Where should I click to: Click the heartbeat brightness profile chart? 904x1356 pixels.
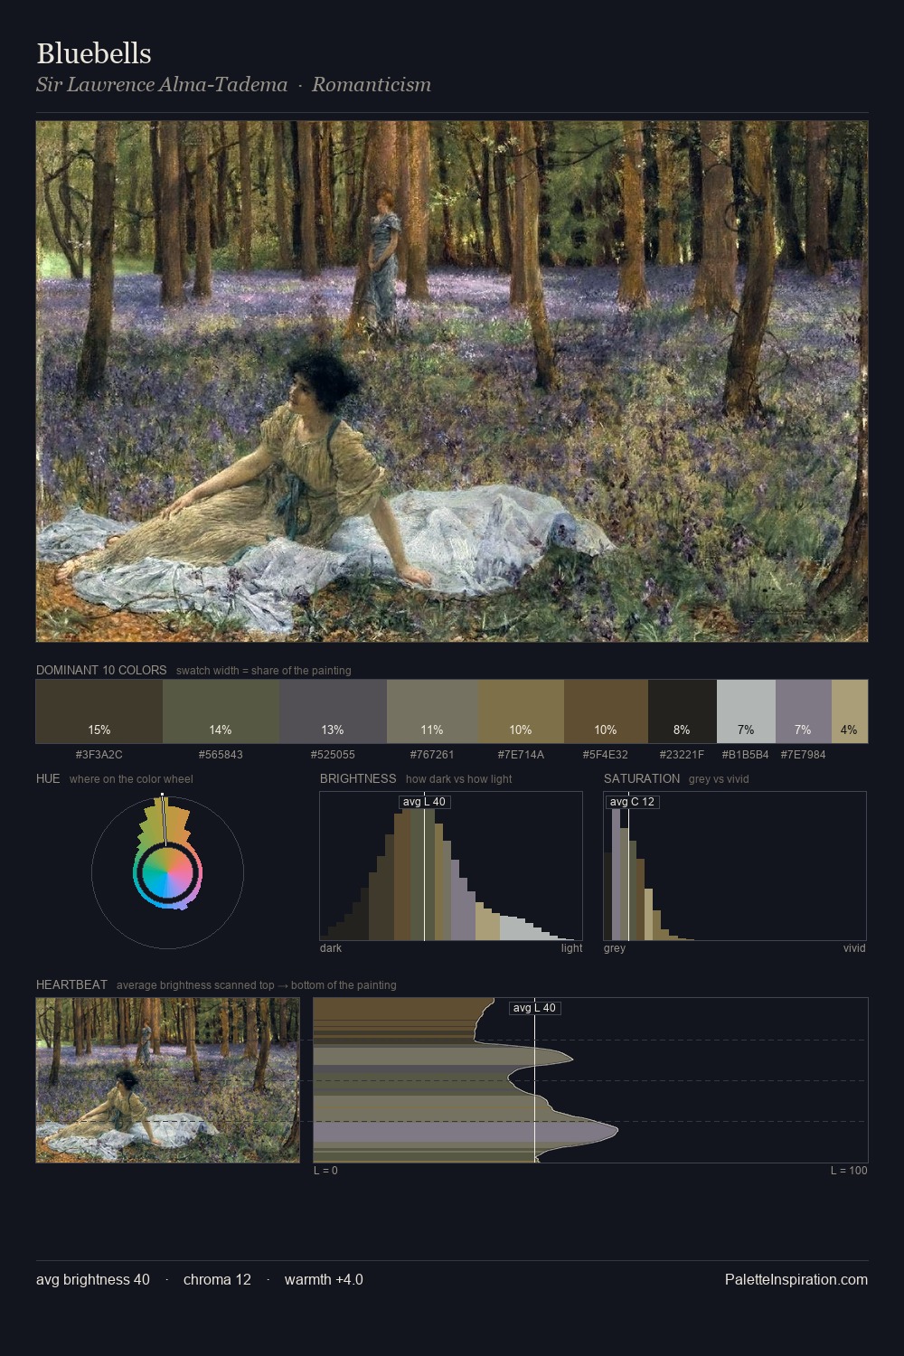590,1080
